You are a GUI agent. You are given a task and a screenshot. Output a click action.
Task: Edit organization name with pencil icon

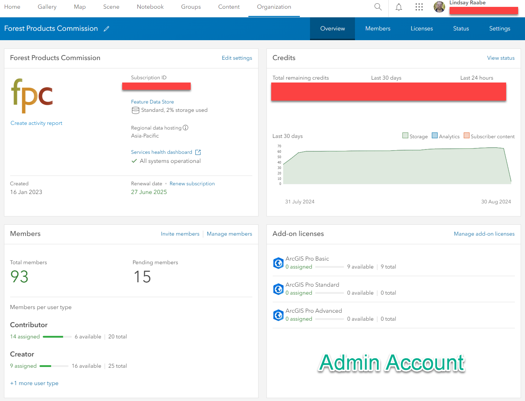pos(106,29)
